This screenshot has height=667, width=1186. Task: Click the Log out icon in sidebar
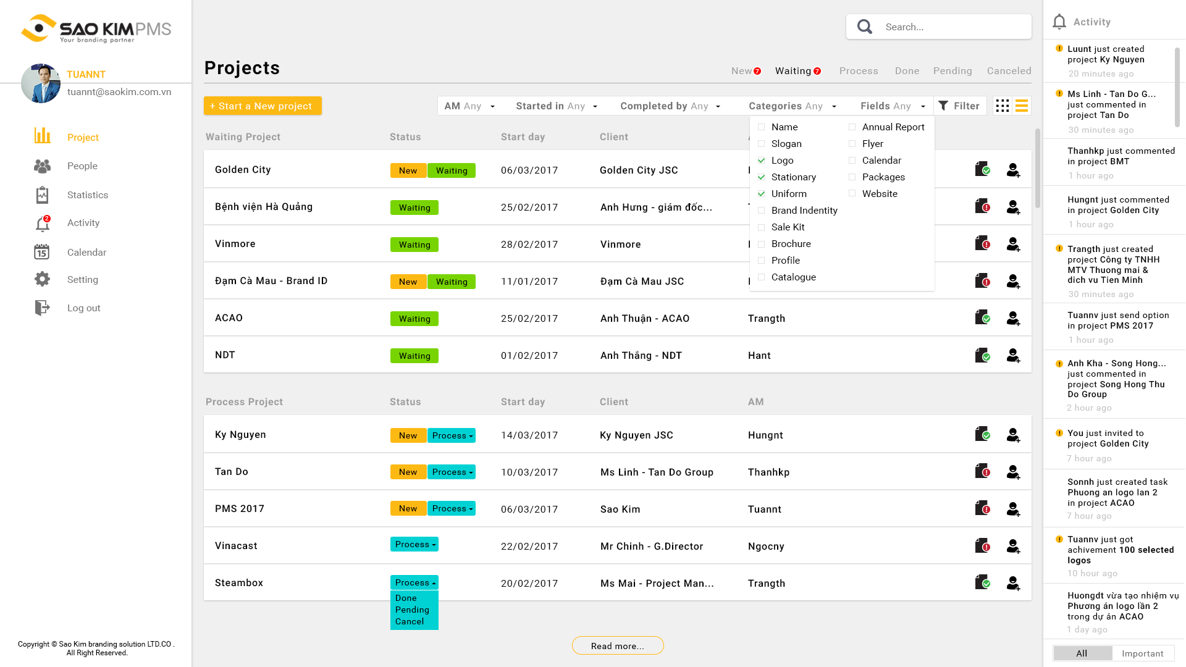[x=42, y=308]
